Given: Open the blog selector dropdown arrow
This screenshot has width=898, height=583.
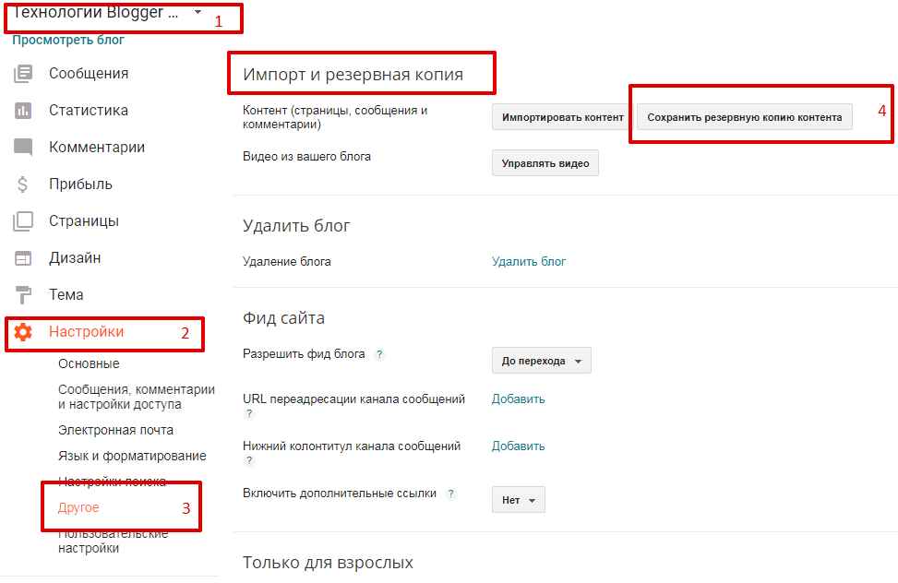Looking at the screenshot, I should (x=198, y=12).
